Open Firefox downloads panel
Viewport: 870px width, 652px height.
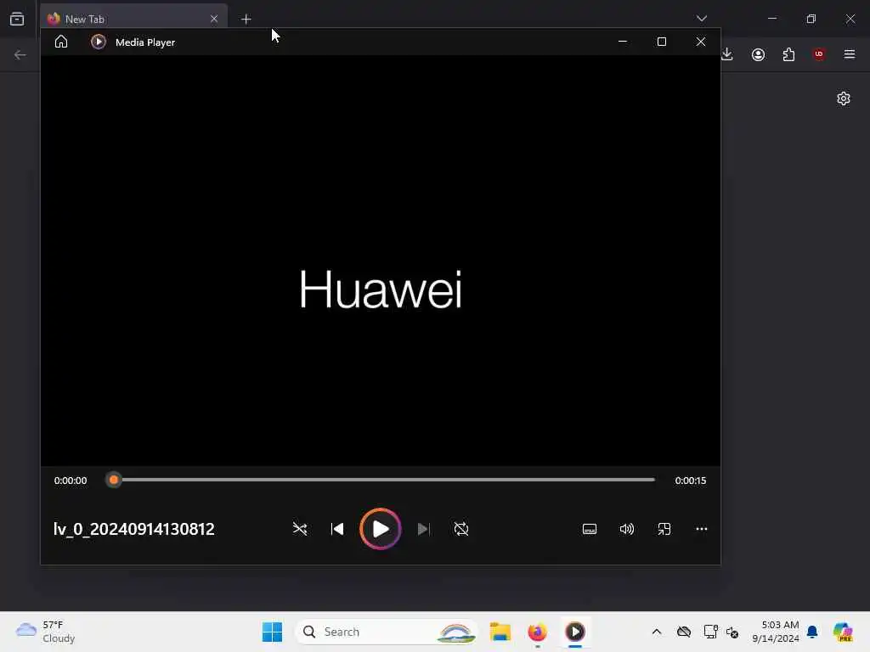[727, 54]
